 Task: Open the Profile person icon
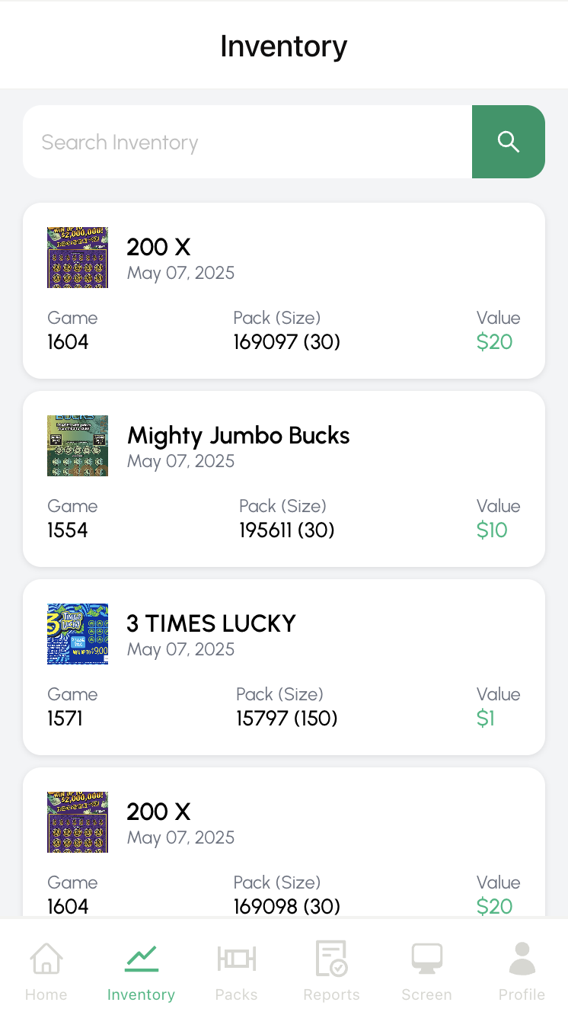pyautogui.click(x=522, y=958)
